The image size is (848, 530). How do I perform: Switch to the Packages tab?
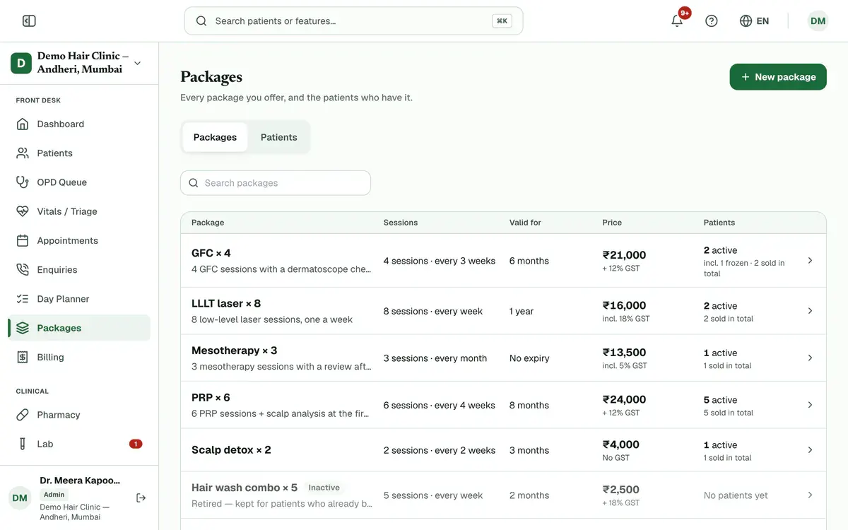click(215, 137)
